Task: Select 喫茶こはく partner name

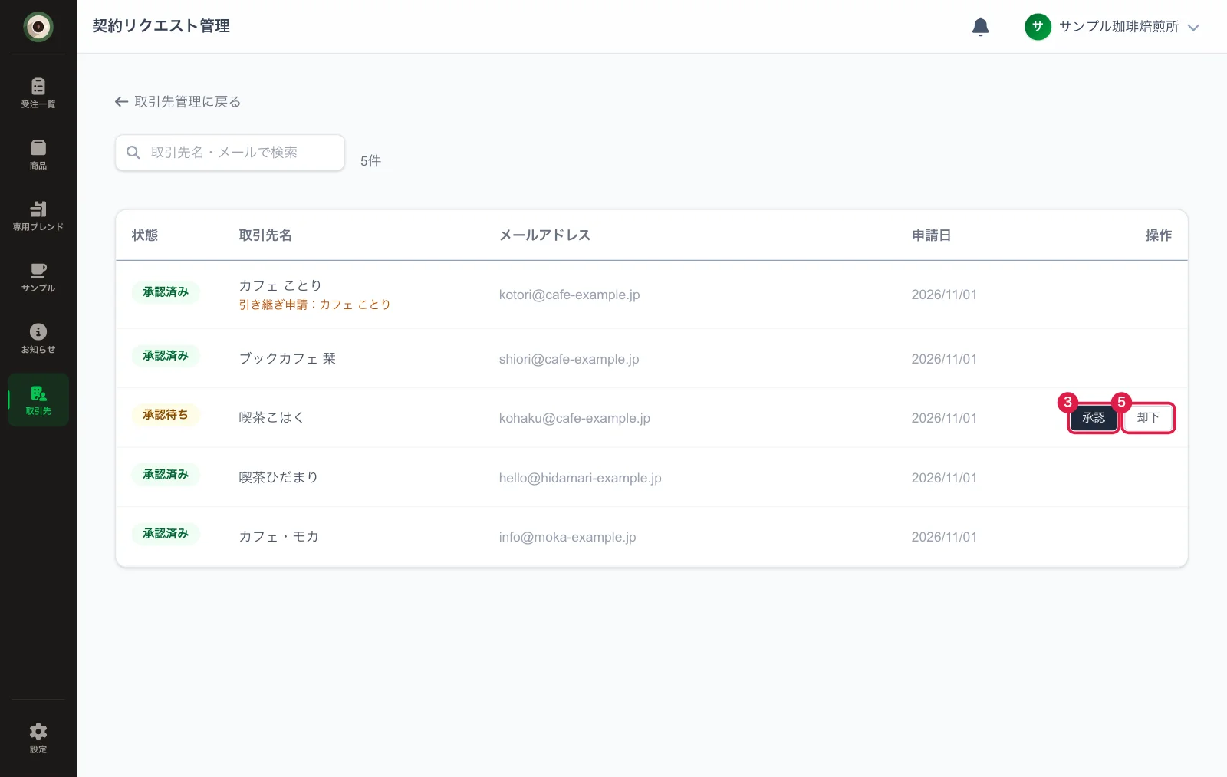Action: pos(271,418)
